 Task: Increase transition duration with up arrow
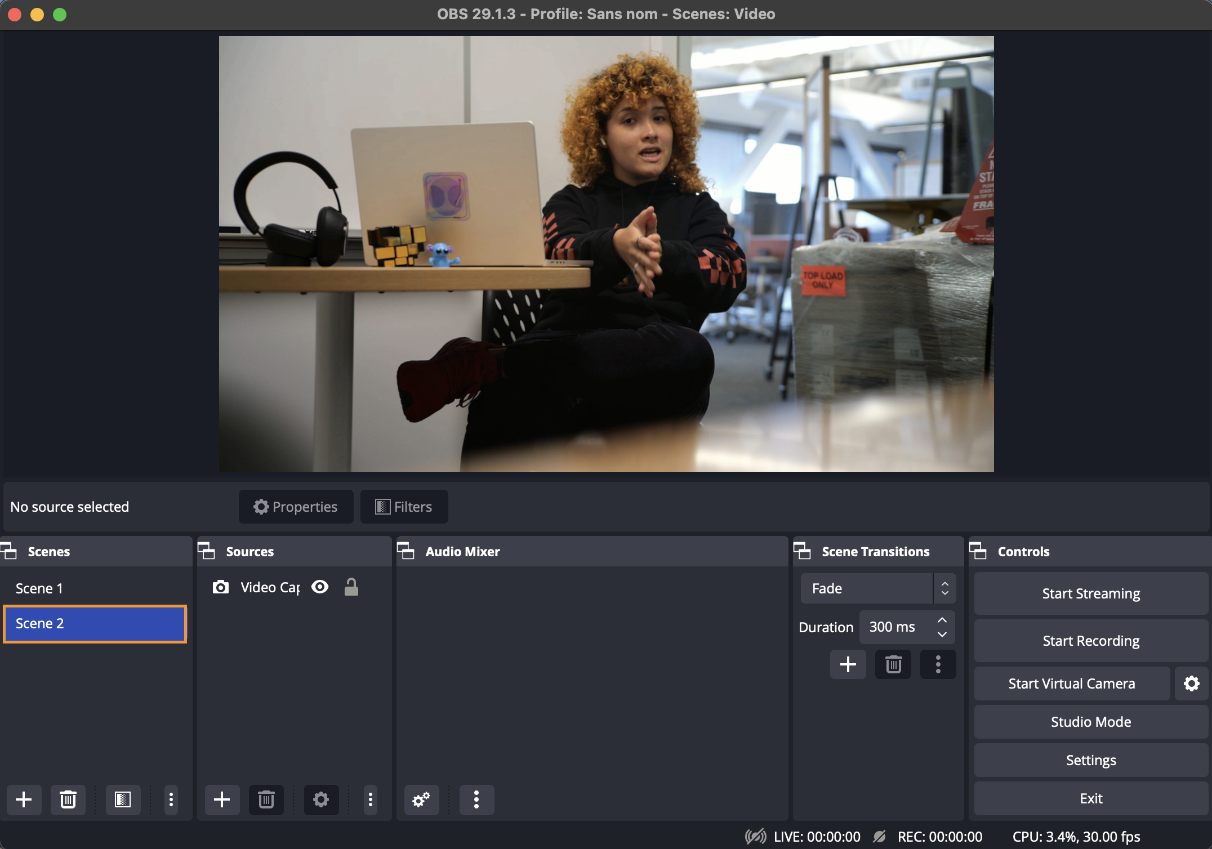[942, 620]
